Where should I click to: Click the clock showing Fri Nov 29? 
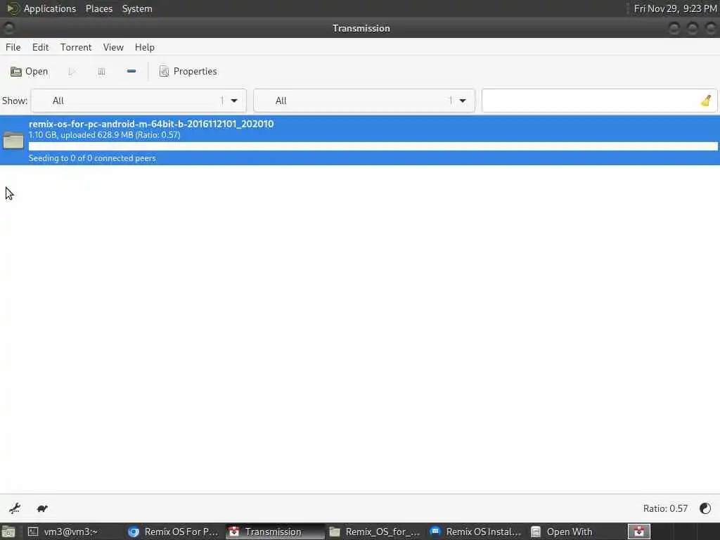pyautogui.click(x=675, y=8)
